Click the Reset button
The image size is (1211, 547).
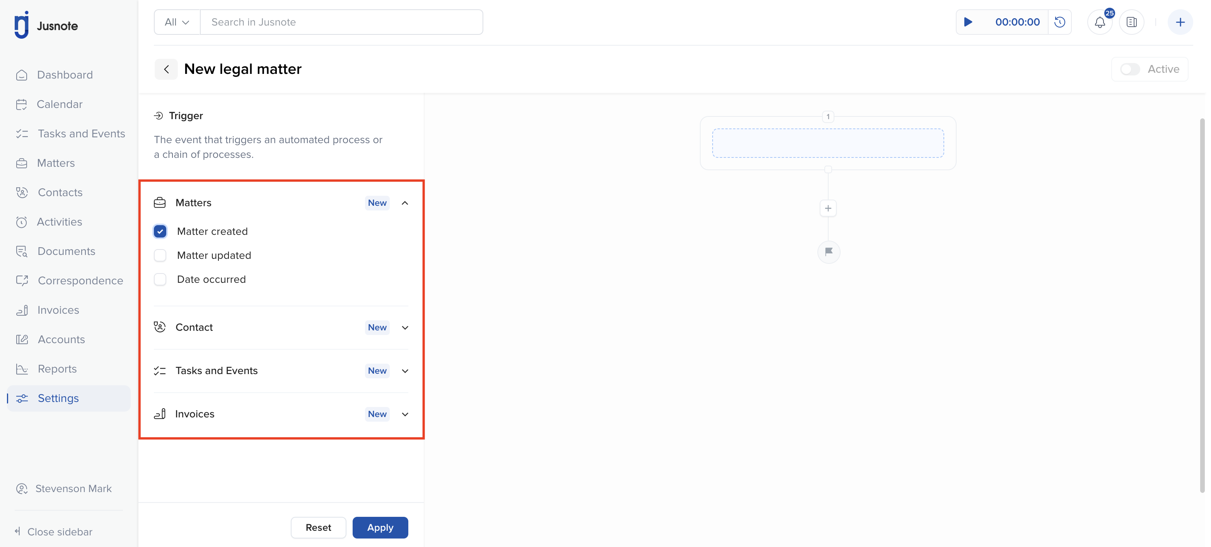[x=318, y=527]
